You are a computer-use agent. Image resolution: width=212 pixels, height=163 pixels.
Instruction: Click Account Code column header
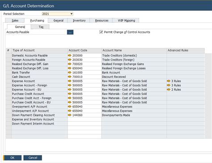(x=85, y=51)
